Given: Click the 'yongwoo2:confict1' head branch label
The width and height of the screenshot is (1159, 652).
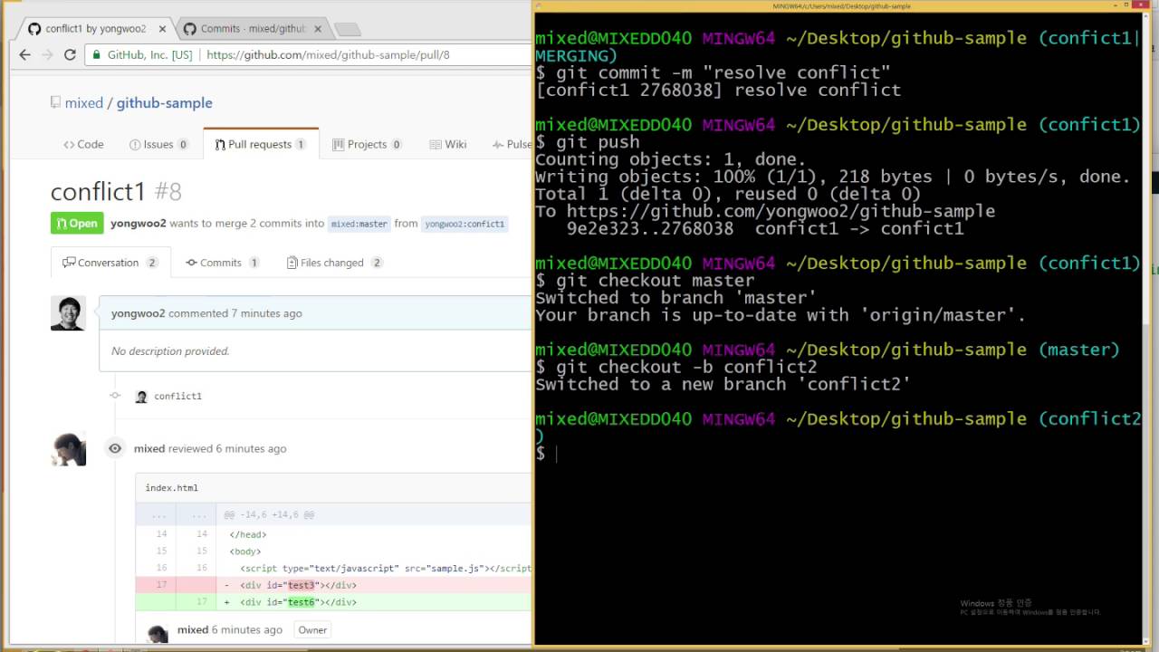Looking at the screenshot, I should [x=465, y=224].
